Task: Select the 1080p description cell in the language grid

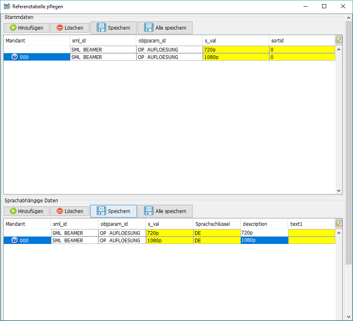Action: click(264, 240)
